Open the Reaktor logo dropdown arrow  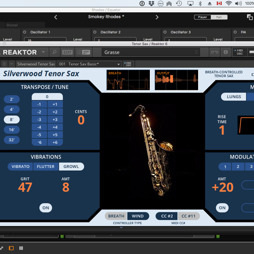(43, 52)
